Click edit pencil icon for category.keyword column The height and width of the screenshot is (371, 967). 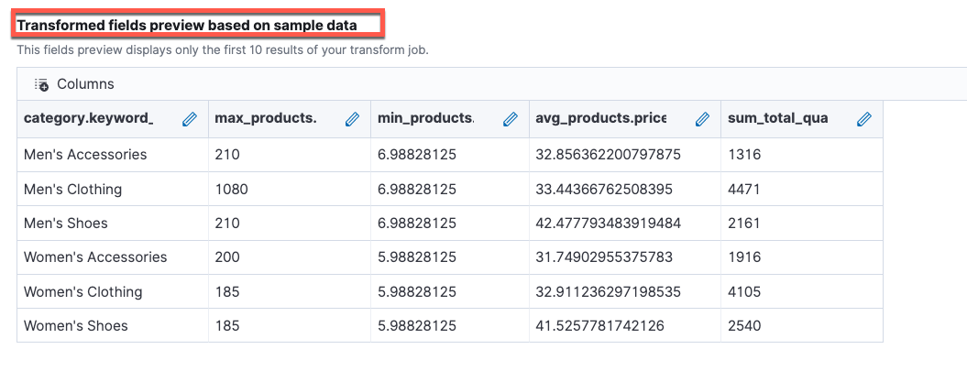click(x=190, y=119)
